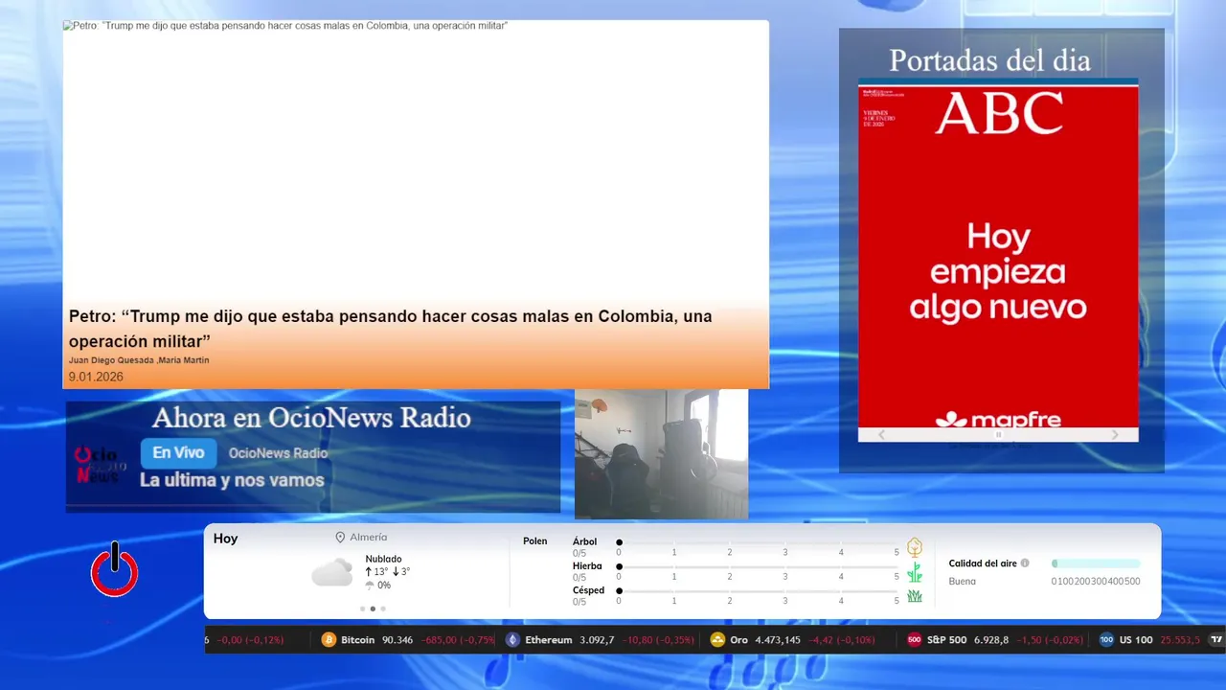Screen dimensions: 1226x690
Task: Click the Oro gold icon in ticker
Action: (717, 639)
